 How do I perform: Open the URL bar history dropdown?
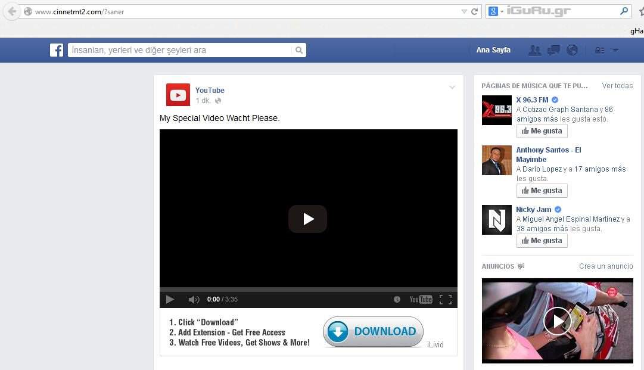[464, 11]
